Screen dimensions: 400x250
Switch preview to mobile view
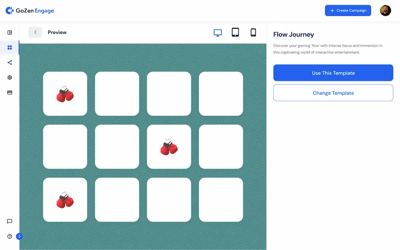[x=253, y=33]
